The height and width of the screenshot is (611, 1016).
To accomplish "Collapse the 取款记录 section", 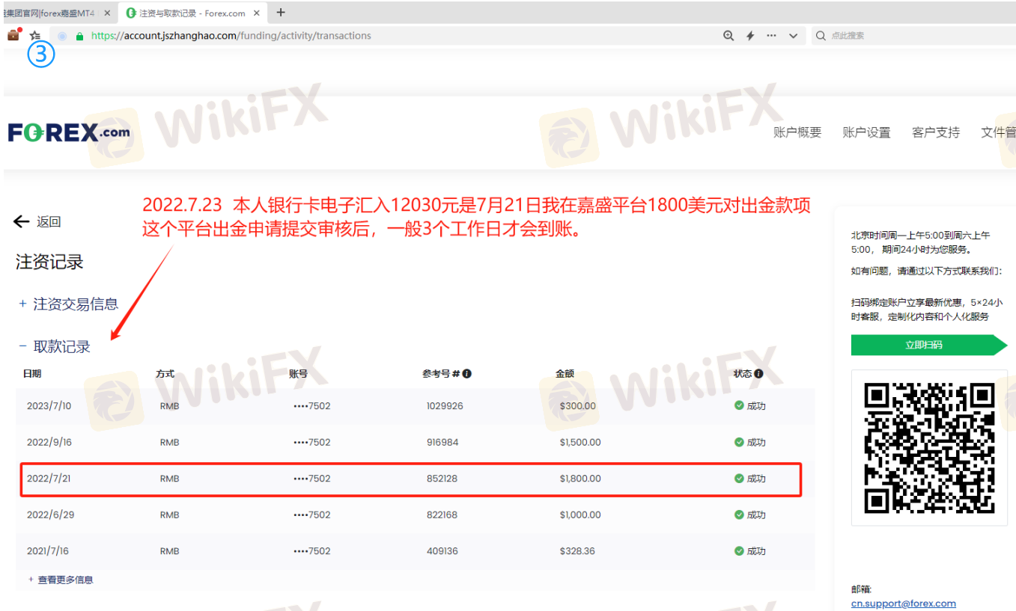I will click(54, 347).
